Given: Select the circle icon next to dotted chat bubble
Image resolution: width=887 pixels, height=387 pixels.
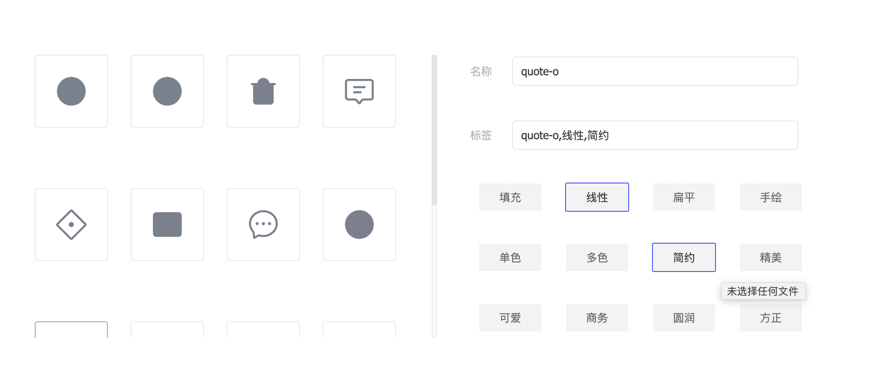Looking at the screenshot, I should point(359,225).
